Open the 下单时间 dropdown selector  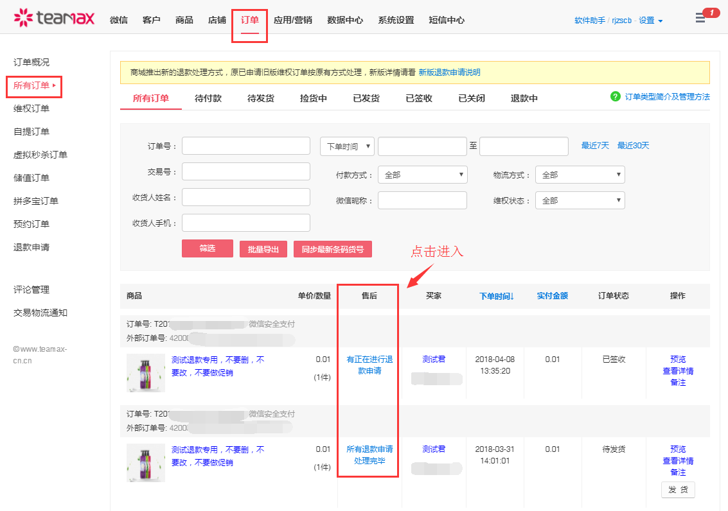[347, 146]
